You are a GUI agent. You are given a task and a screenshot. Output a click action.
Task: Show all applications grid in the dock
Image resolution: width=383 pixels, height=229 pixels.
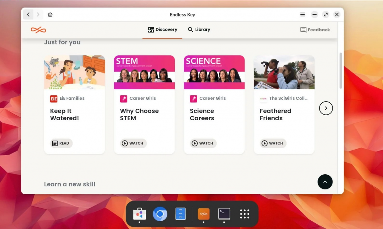point(244,214)
